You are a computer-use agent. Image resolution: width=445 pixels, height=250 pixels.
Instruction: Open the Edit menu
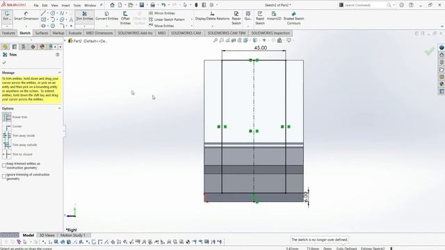coord(44,6)
